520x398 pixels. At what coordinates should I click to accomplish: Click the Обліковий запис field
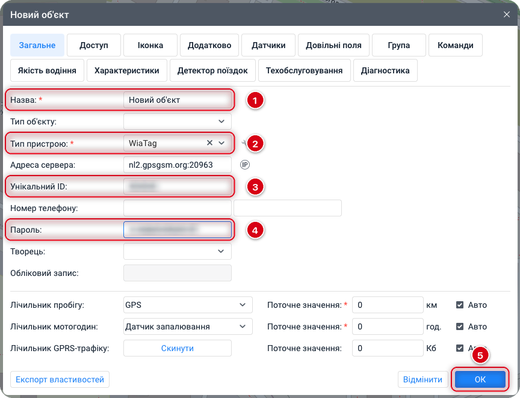pyautogui.click(x=178, y=273)
